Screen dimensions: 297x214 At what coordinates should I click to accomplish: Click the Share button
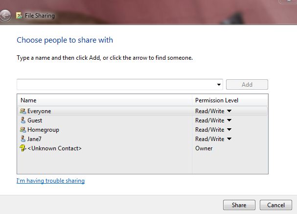point(239,205)
